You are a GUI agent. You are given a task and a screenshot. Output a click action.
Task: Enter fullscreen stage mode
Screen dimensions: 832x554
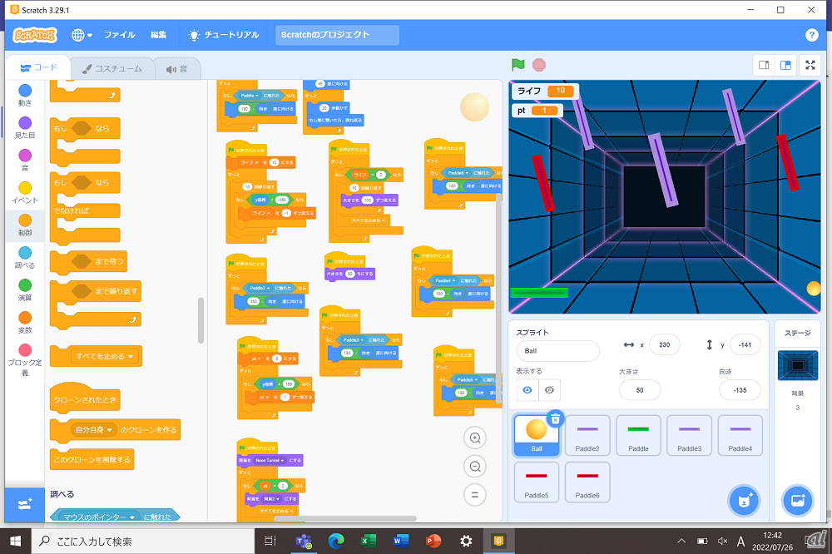coord(810,65)
